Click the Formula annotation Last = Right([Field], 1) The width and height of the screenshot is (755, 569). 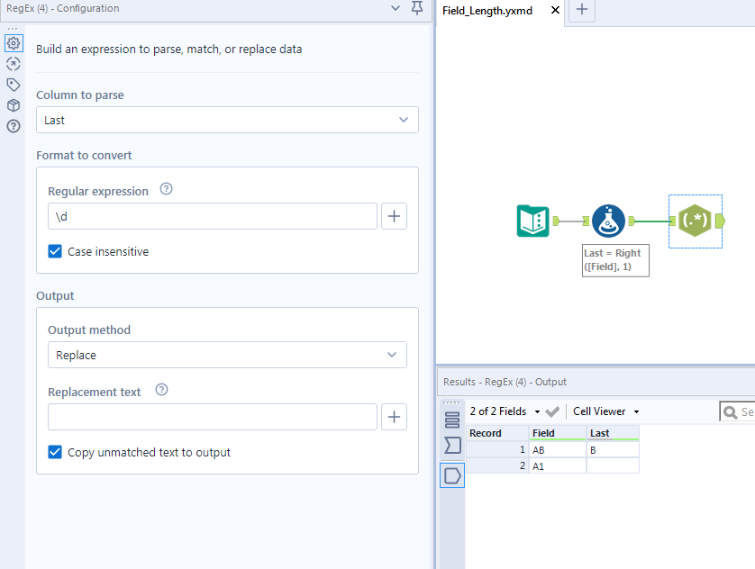click(615, 260)
